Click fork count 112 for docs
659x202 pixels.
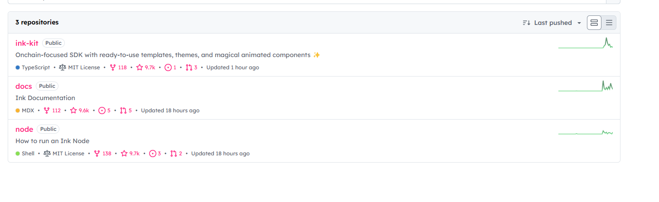tap(52, 111)
